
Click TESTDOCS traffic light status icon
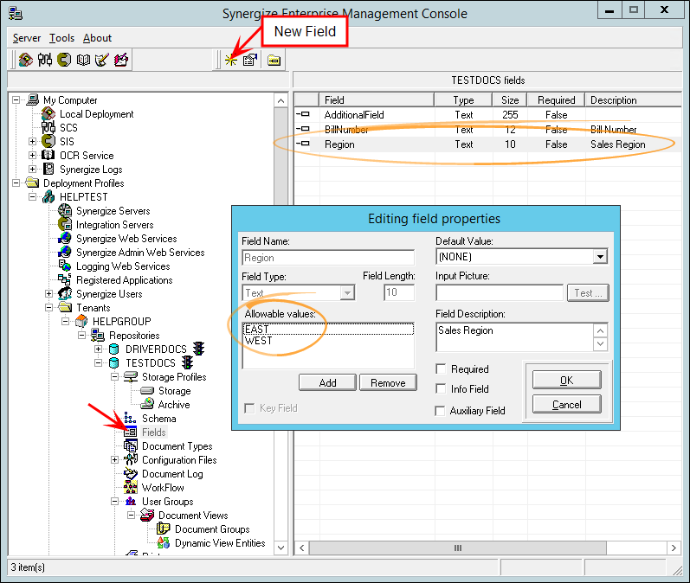click(x=188, y=362)
